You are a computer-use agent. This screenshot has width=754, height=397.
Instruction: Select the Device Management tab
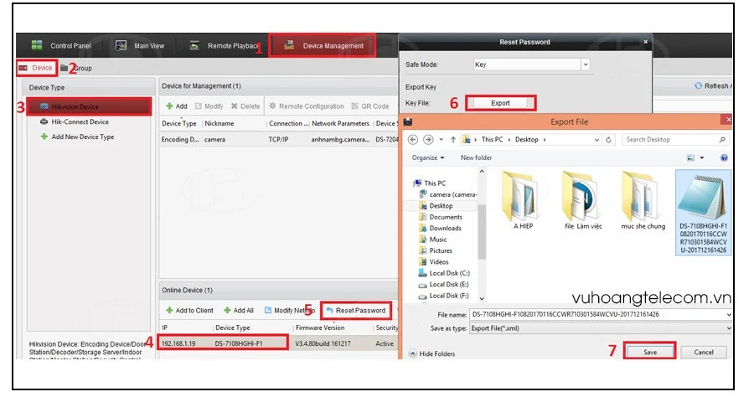[x=323, y=46]
